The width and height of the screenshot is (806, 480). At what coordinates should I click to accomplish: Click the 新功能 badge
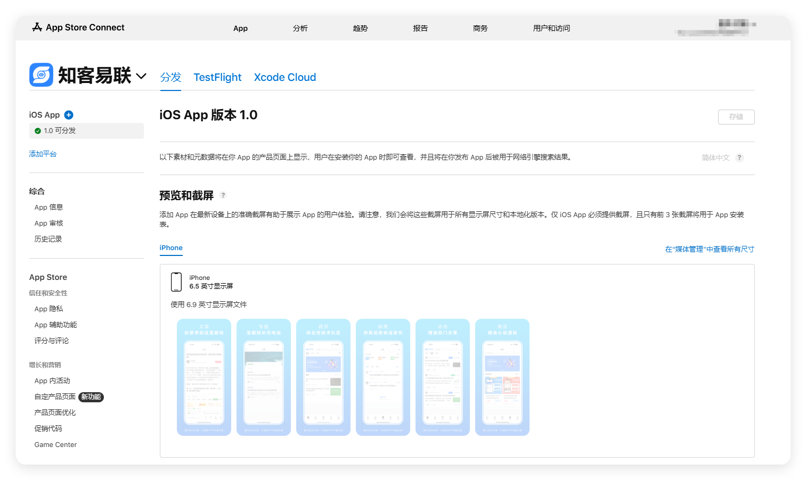[91, 397]
